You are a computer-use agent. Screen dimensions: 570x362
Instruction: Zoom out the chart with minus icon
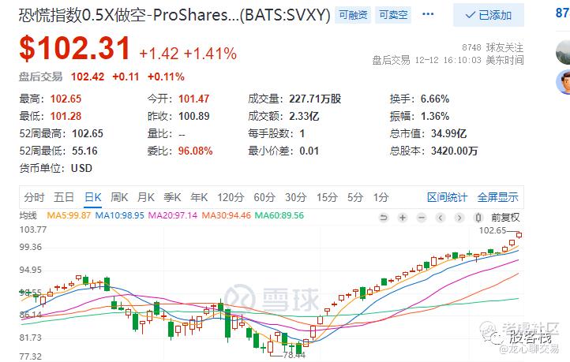pyautogui.click(x=422, y=218)
